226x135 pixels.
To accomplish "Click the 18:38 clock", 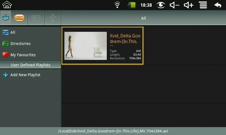I will coord(146,5).
